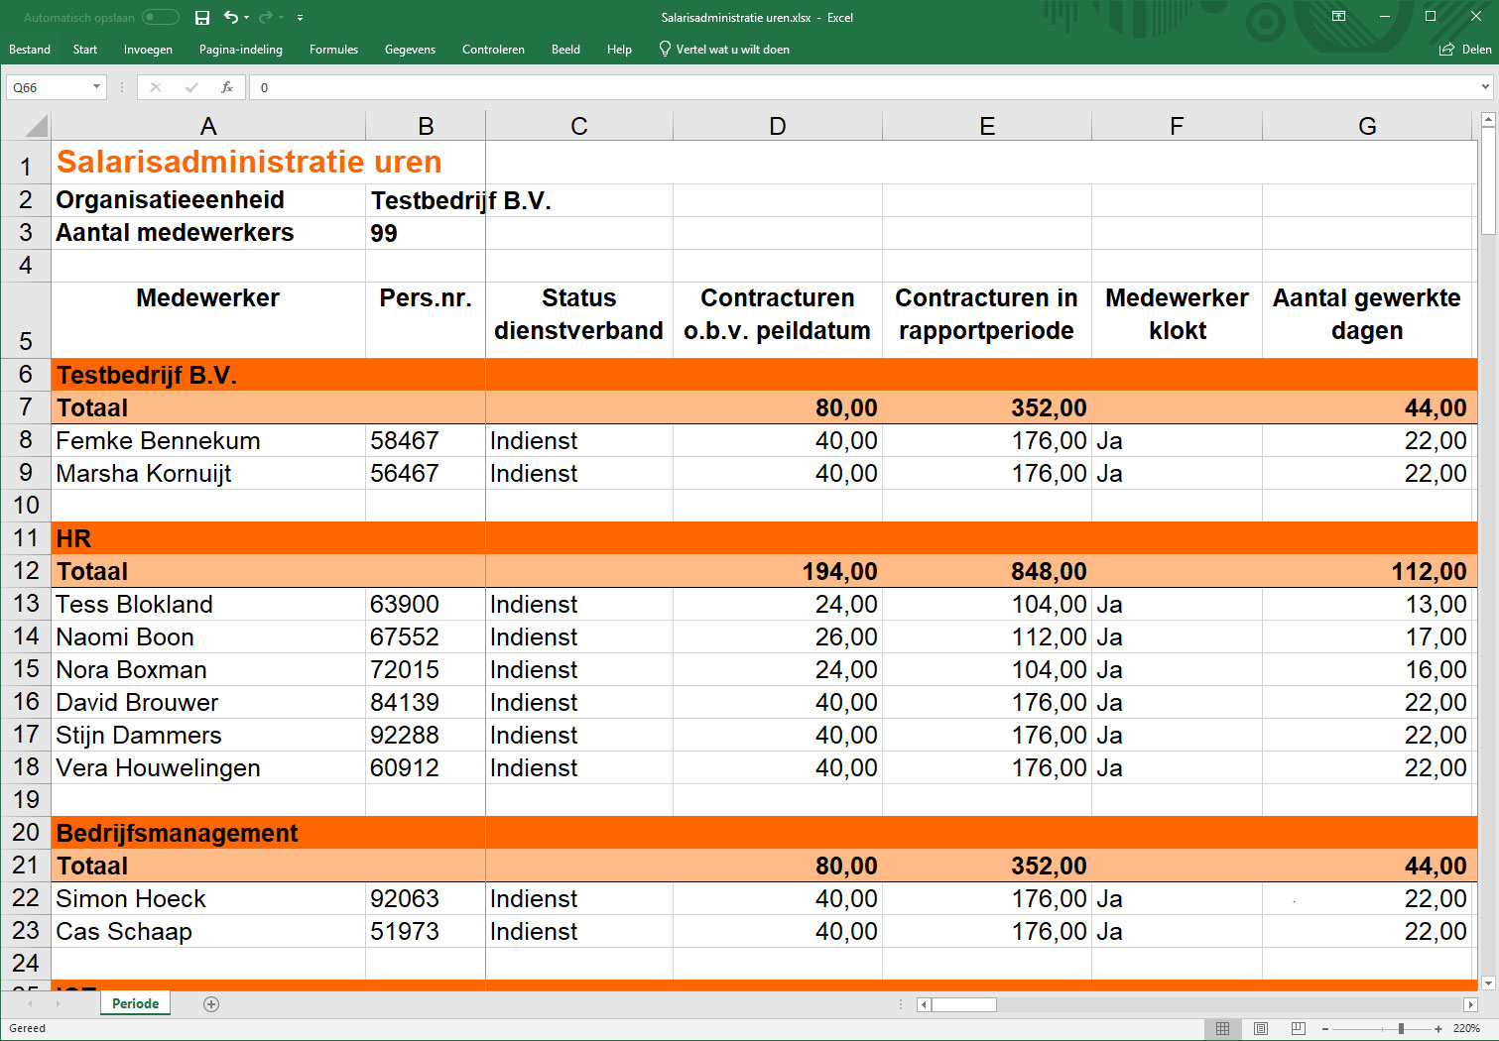1499x1041 pixels.
Task: Expand the Name Box dropdown arrow
Action: point(96,87)
